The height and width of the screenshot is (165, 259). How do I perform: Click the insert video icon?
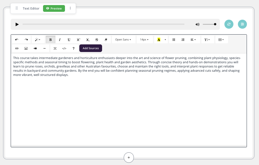35,48
